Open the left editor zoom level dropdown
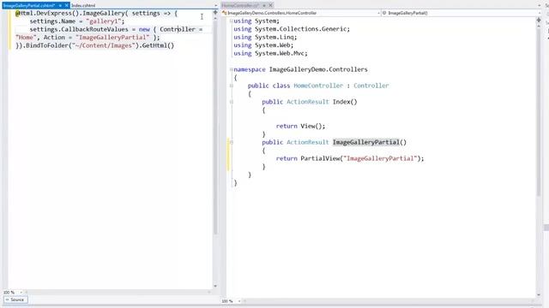 point(13,293)
